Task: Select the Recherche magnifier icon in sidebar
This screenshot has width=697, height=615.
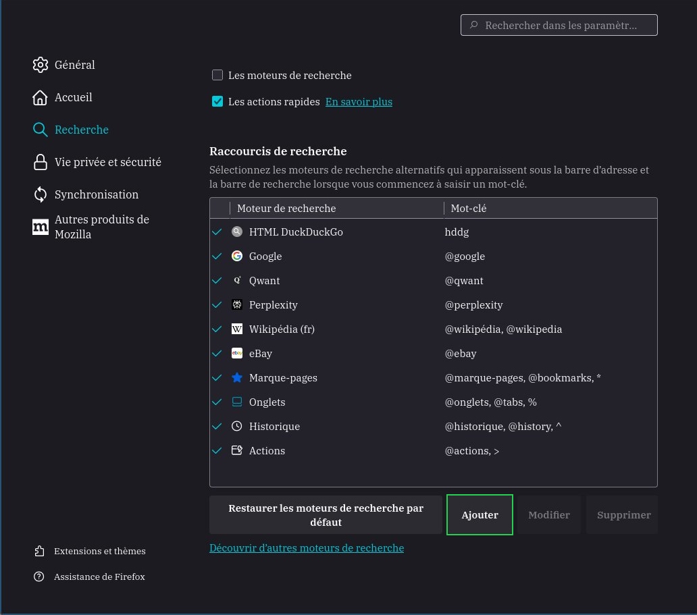Action: [41, 130]
